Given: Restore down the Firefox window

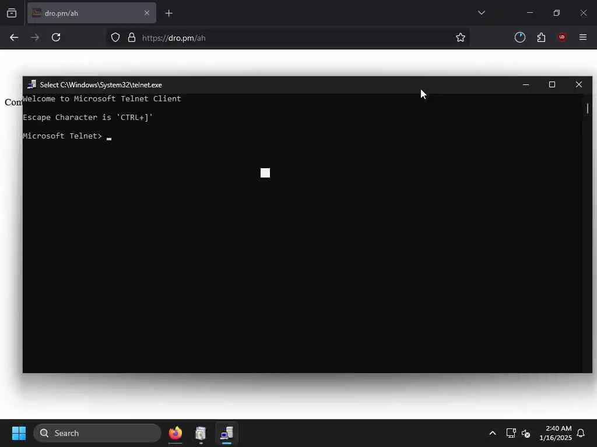Looking at the screenshot, I should [x=557, y=13].
